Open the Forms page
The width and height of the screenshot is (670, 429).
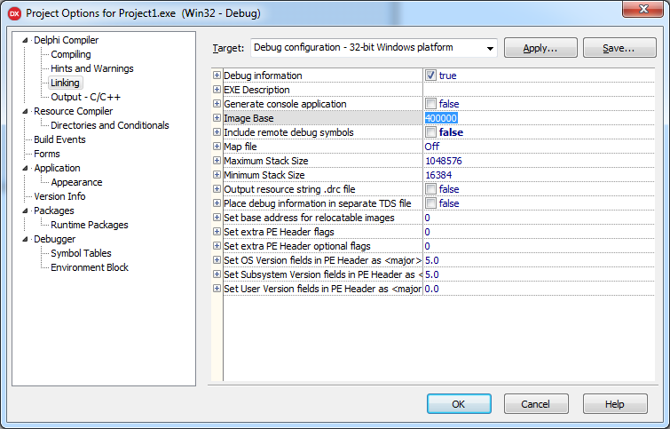[47, 154]
